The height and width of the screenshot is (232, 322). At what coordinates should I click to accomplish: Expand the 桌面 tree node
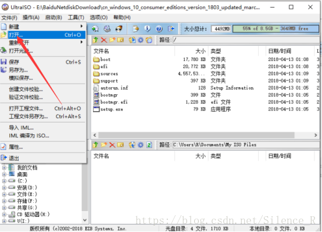point(4,174)
